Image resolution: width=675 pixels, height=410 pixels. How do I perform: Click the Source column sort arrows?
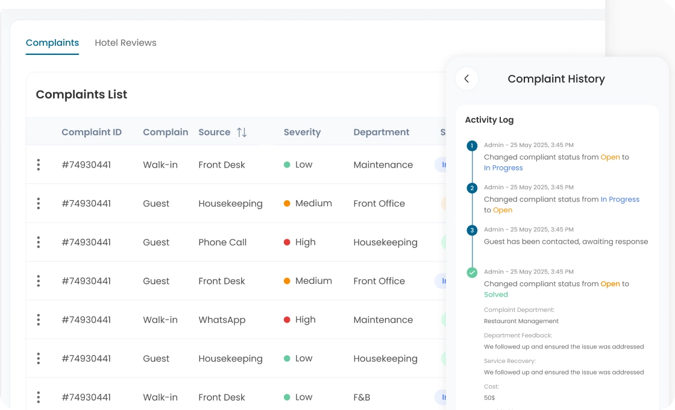[242, 132]
